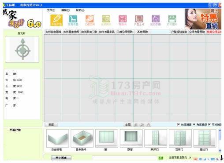Click the 网上图库 online library button

click(61, 158)
